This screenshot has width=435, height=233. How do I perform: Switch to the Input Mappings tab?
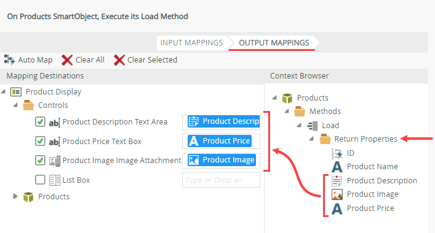192,43
